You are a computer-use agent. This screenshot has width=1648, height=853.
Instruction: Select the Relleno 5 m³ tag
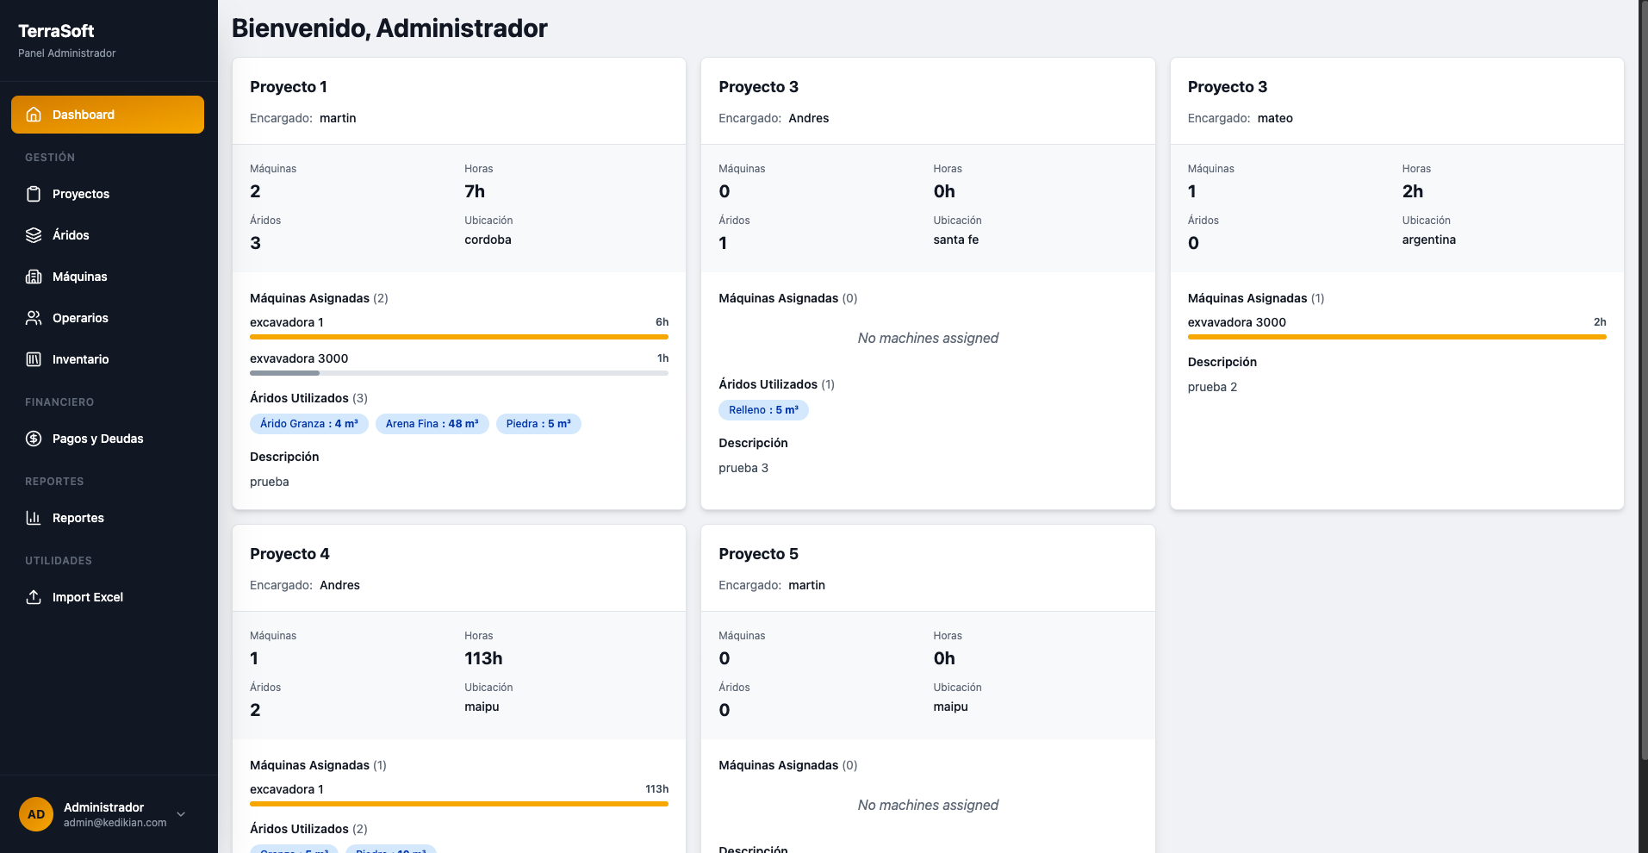click(x=763, y=409)
